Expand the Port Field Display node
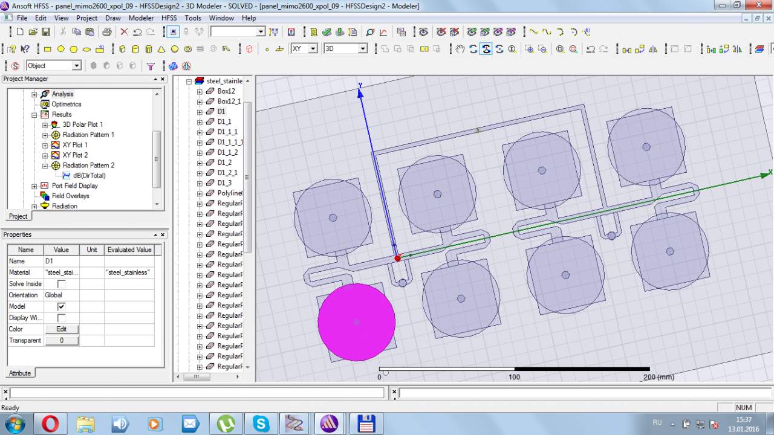 [x=34, y=186]
